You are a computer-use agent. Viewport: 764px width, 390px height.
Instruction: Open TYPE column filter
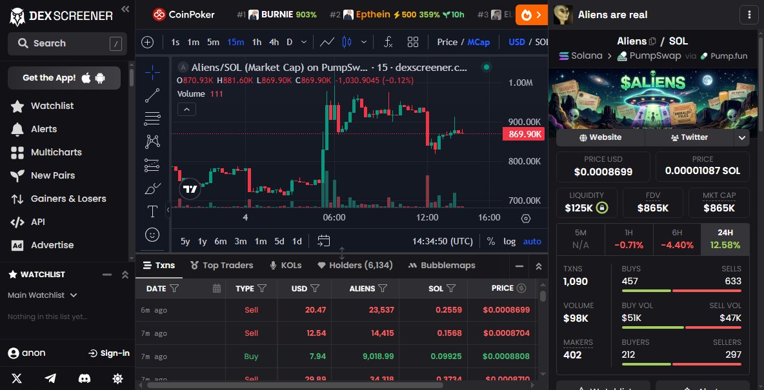[261, 289]
